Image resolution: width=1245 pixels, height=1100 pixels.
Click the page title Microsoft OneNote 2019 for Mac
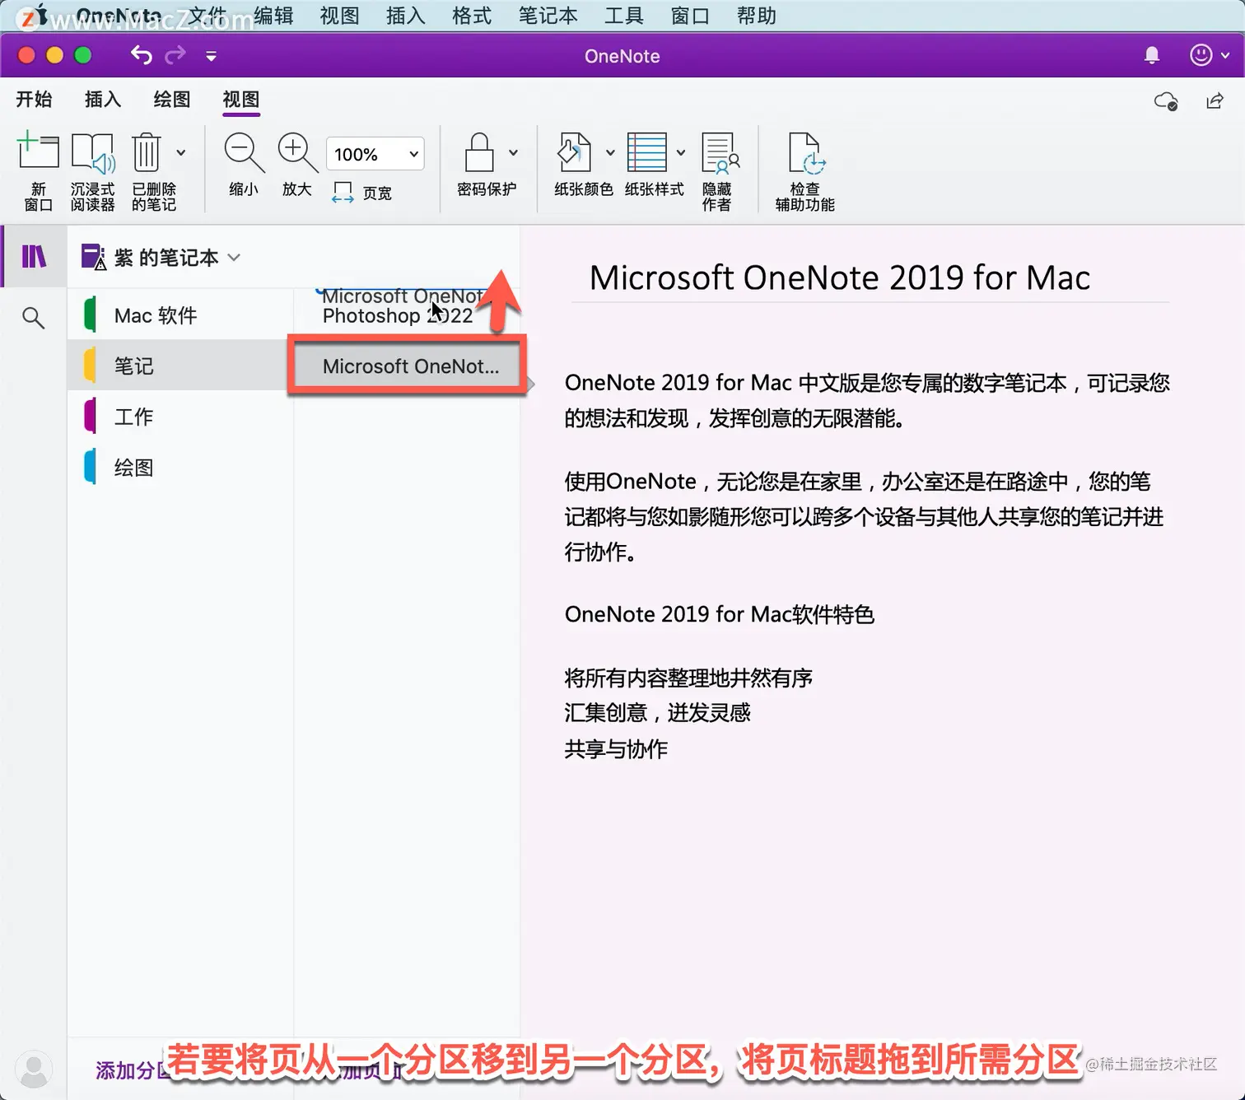840,277
